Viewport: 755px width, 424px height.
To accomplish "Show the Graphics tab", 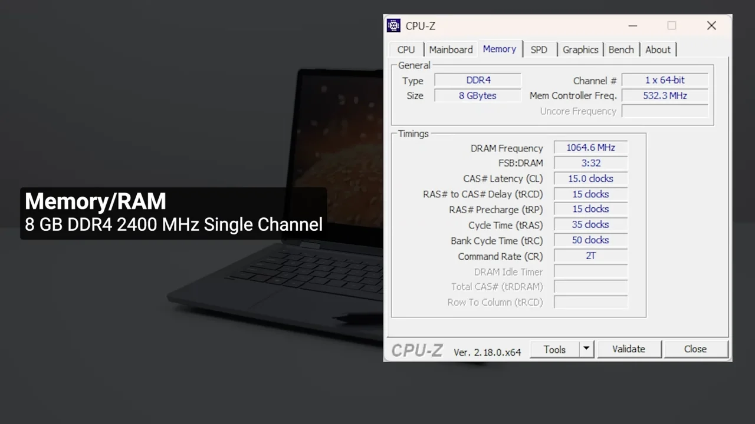I will tap(580, 50).
